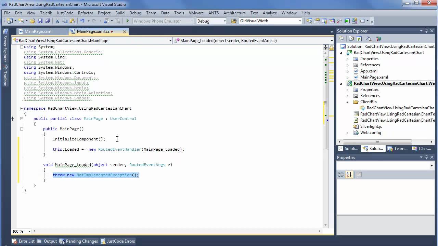Open the Output panel
This screenshot has height=246, width=438.
[47, 241]
